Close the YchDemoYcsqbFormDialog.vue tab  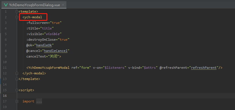(63, 5)
